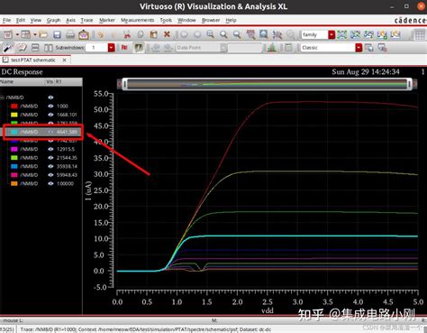
Task: Open the Measurements menu
Action: 137,20
